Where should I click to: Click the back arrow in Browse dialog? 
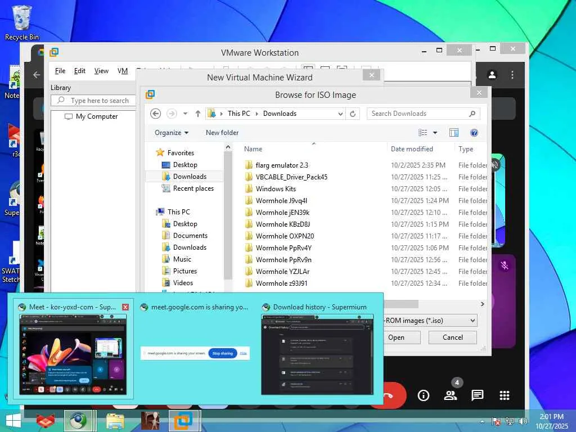[155, 114]
